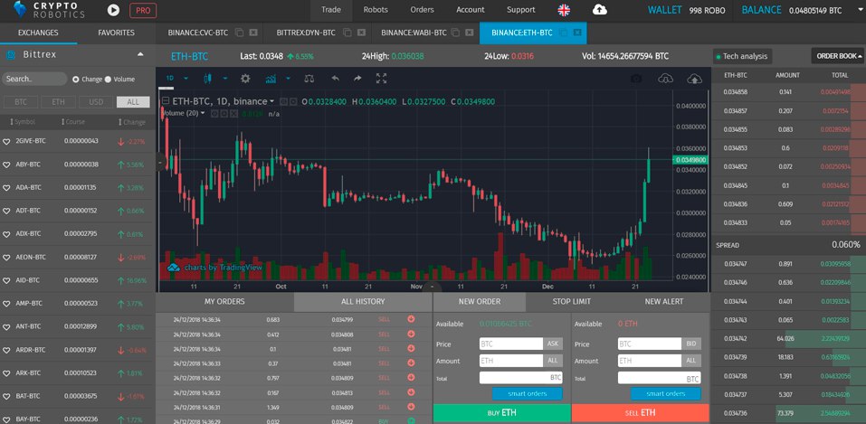This screenshot has height=424, width=866.
Task: Redo the chart action
Action: point(357,79)
